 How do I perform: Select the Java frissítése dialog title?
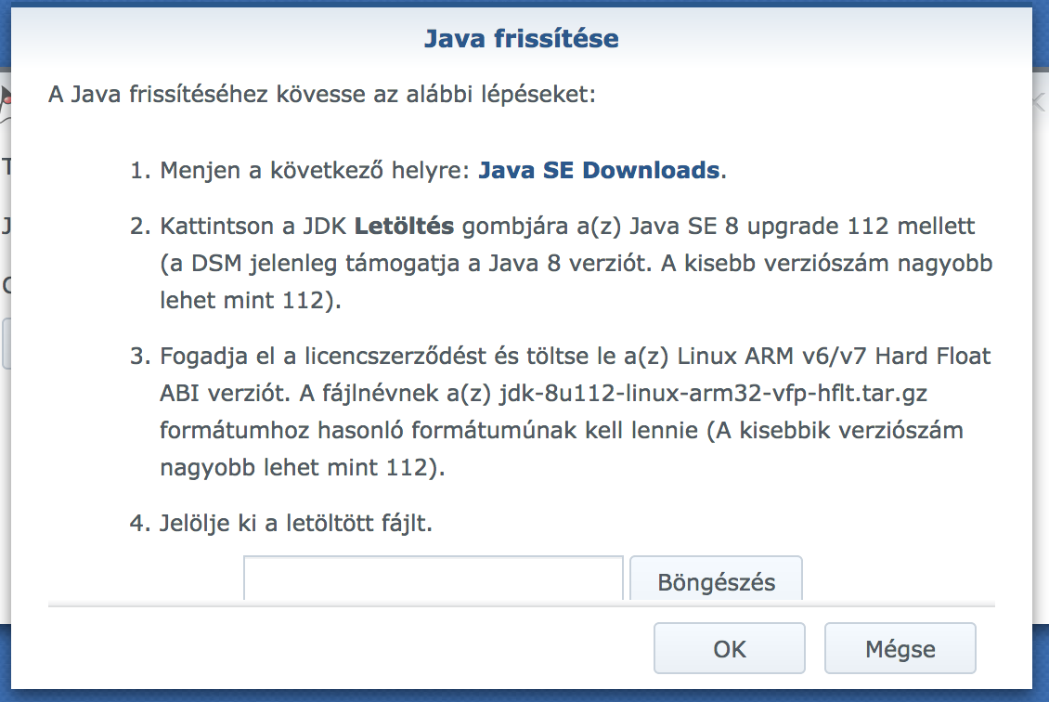523,38
